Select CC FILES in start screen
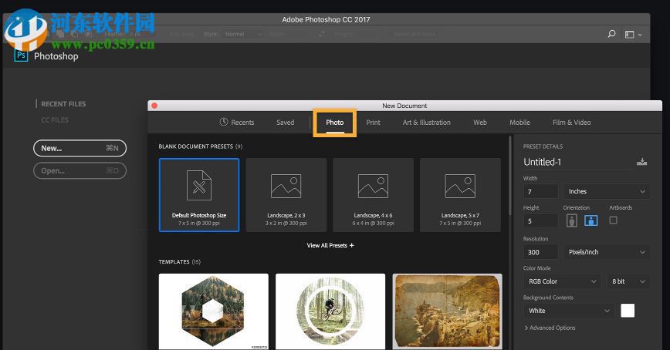The height and width of the screenshot is (350, 670). pyautogui.click(x=55, y=120)
